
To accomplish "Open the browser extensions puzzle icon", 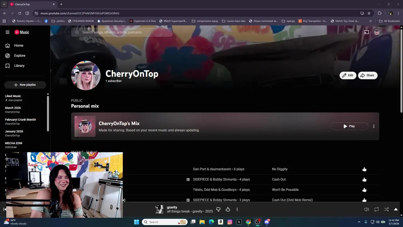I will 379,13.
